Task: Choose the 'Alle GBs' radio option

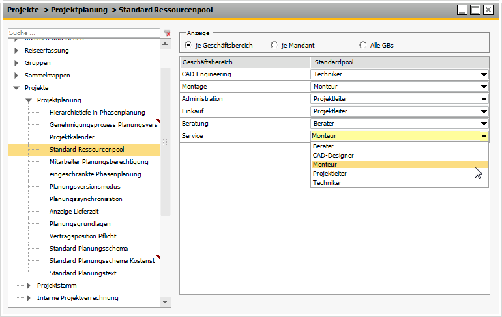Action: (x=362, y=45)
